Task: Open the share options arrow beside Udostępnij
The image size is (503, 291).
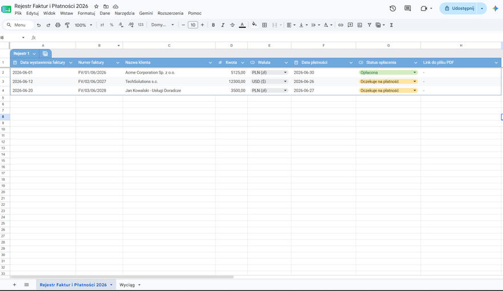Action: click(x=482, y=9)
